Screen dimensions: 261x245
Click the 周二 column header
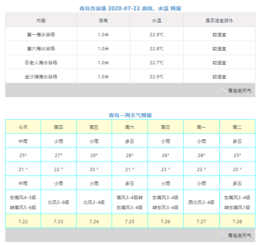click(x=237, y=127)
